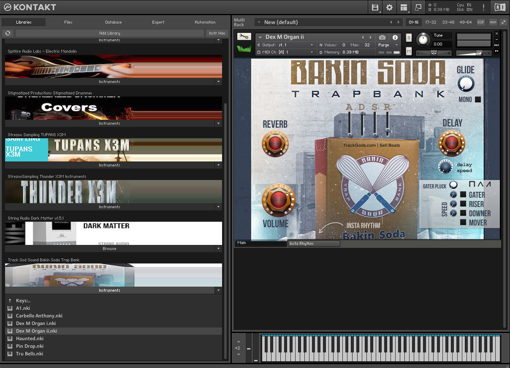
Task: Click the AUX button on instrument header
Action: (x=496, y=45)
